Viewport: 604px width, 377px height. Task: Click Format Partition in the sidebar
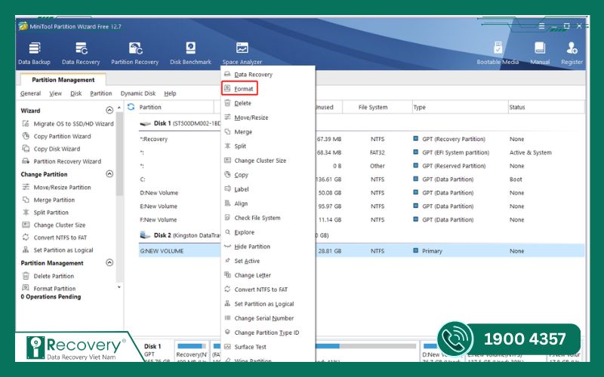click(x=49, y=289)
